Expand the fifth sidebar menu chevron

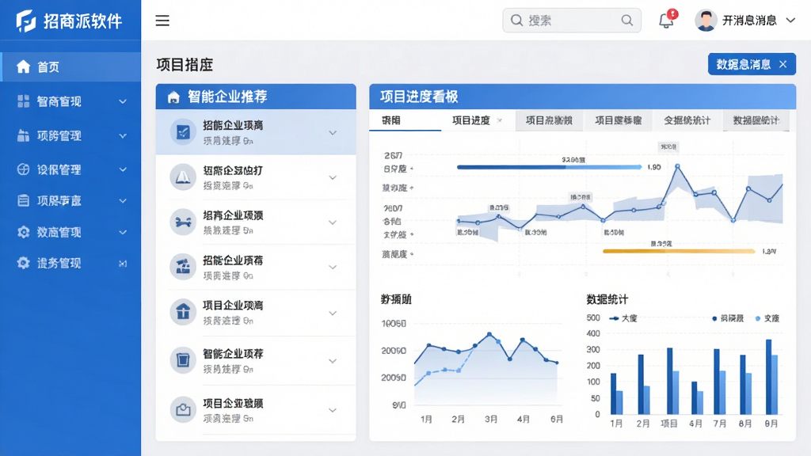pyautogui.click(x=123, y=201)
